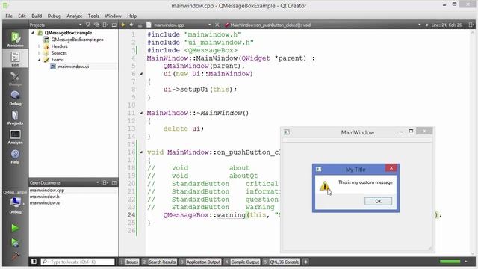Close the mainwindow.cpp document
478x269 pixels.
click(x=217, y=25)
